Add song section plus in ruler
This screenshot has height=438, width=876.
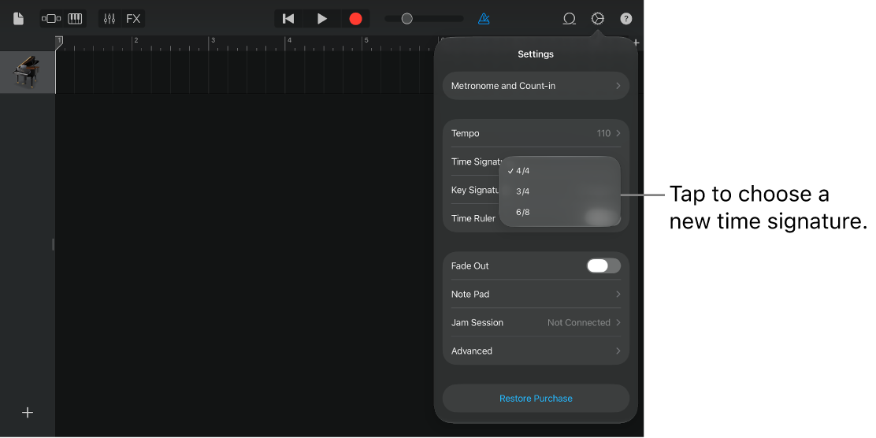636,43
